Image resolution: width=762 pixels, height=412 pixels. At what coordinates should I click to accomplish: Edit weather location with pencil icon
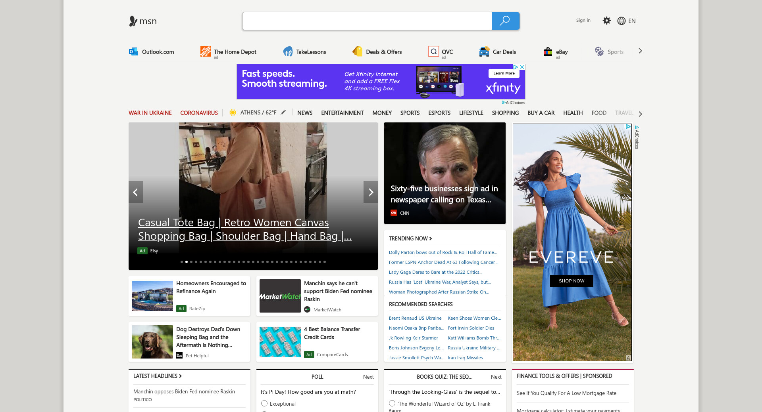coord(283,113)
